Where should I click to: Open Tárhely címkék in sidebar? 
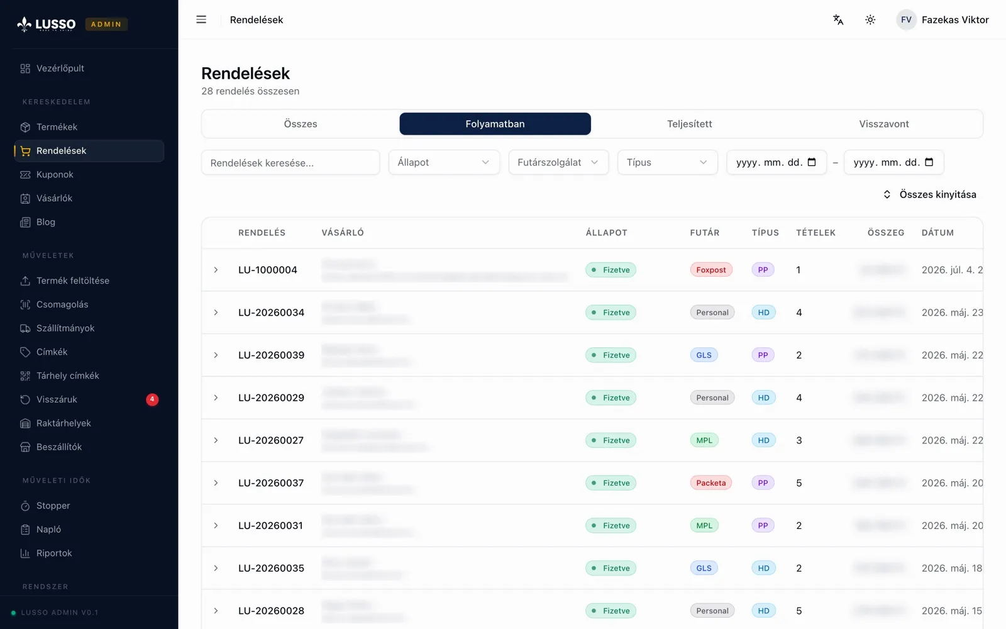point(89,376)
